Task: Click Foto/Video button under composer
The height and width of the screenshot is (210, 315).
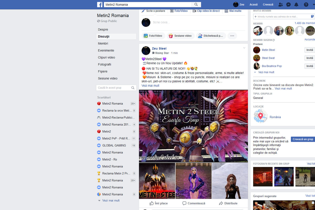Action: [153, 36]
